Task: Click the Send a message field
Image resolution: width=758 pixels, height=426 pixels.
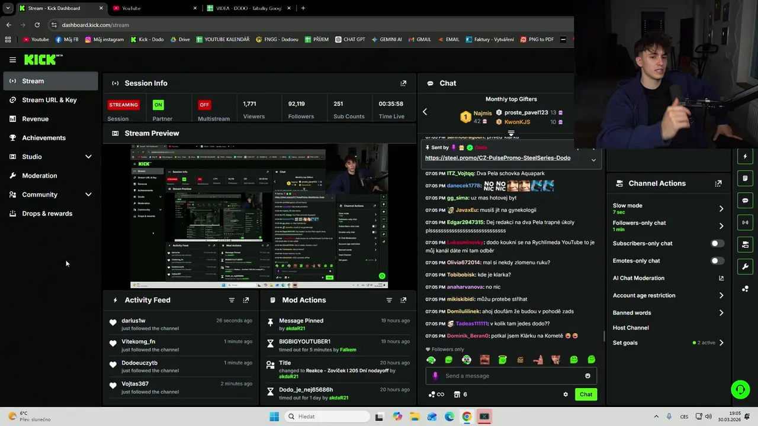Action: [511, 376]
